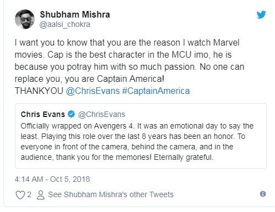Click the first line mentioning Marvel

[127, 43]
